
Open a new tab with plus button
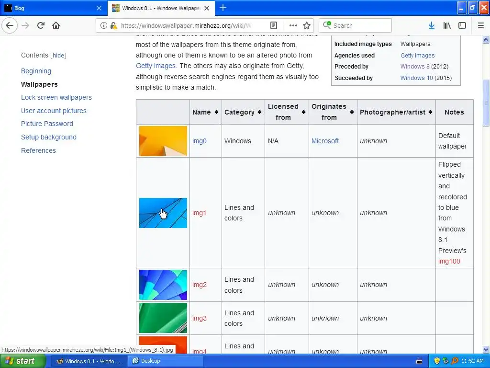pyautogui.click(x=223, y=8)
